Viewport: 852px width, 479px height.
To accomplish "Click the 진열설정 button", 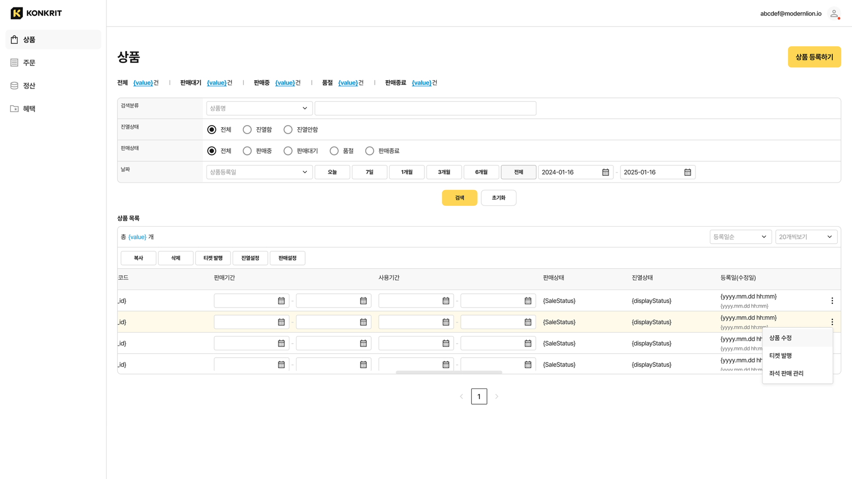I will [250, 258].
